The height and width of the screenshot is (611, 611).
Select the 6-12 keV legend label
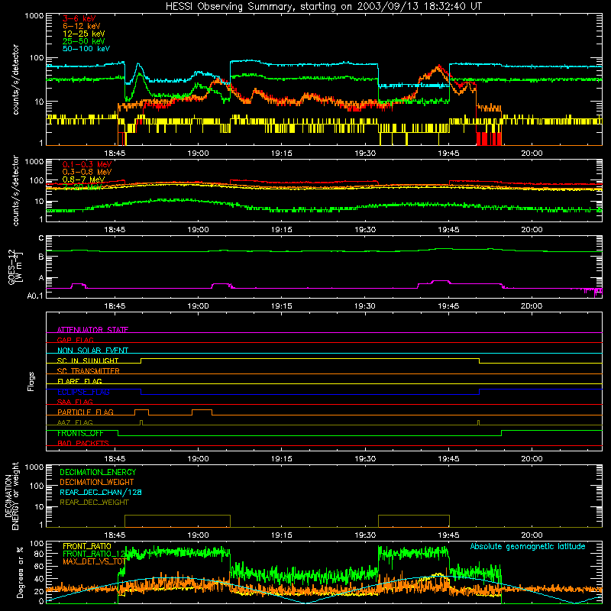click(x=82, y=26)
